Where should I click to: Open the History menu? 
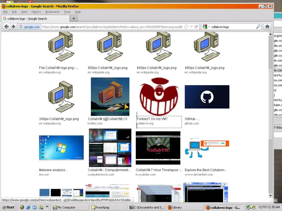36,12
